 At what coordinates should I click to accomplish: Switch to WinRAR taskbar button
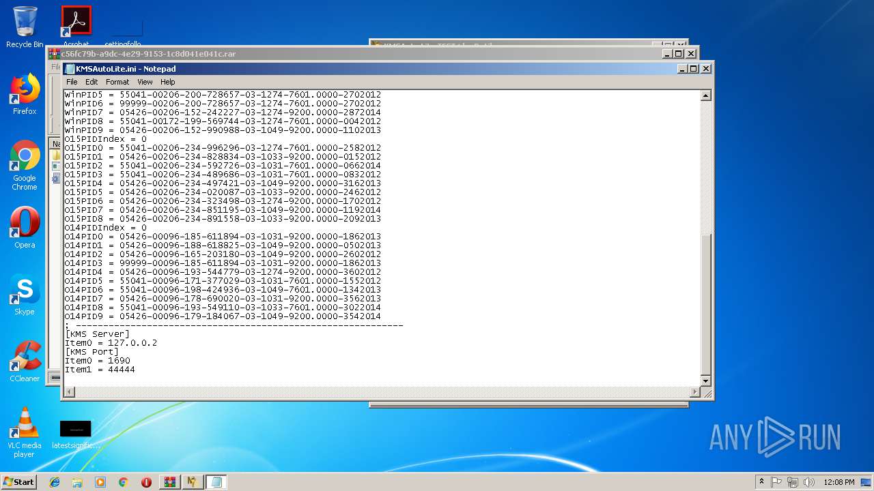(x=169, y=482)
